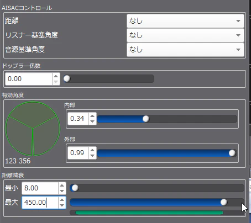
Task: Click the 外部 angle value field
Action: coord(78,153)
